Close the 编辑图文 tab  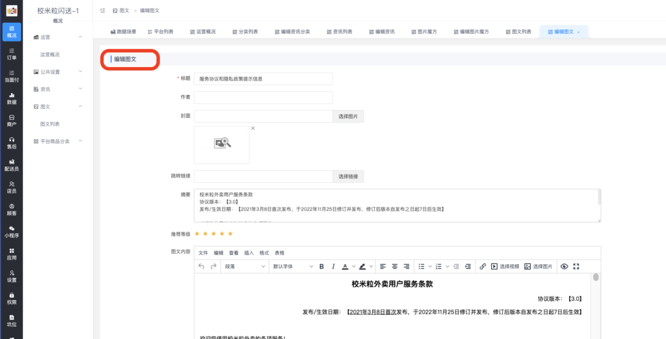tap(578, 33)
